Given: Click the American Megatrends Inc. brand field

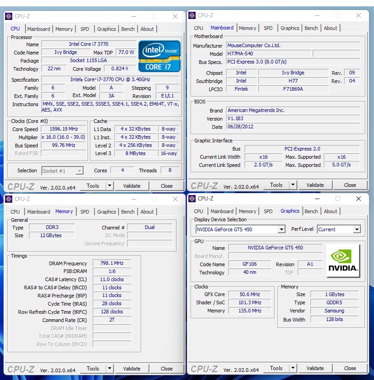Looking at the screenshot, I should [293, 110].
